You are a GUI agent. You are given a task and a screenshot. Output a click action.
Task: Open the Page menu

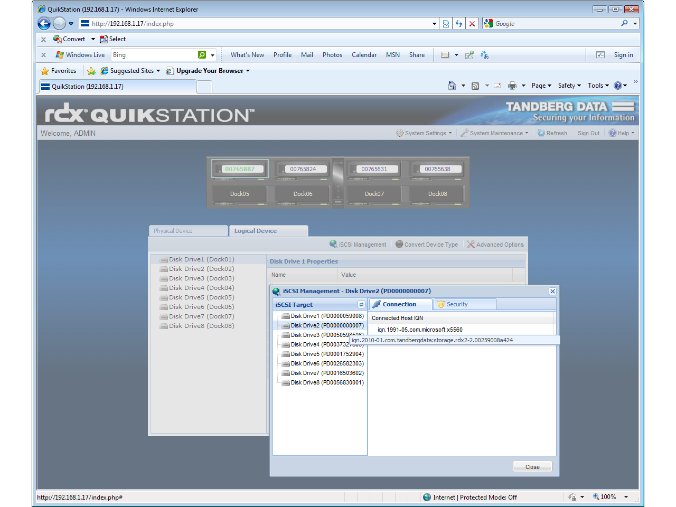point(541,86)
